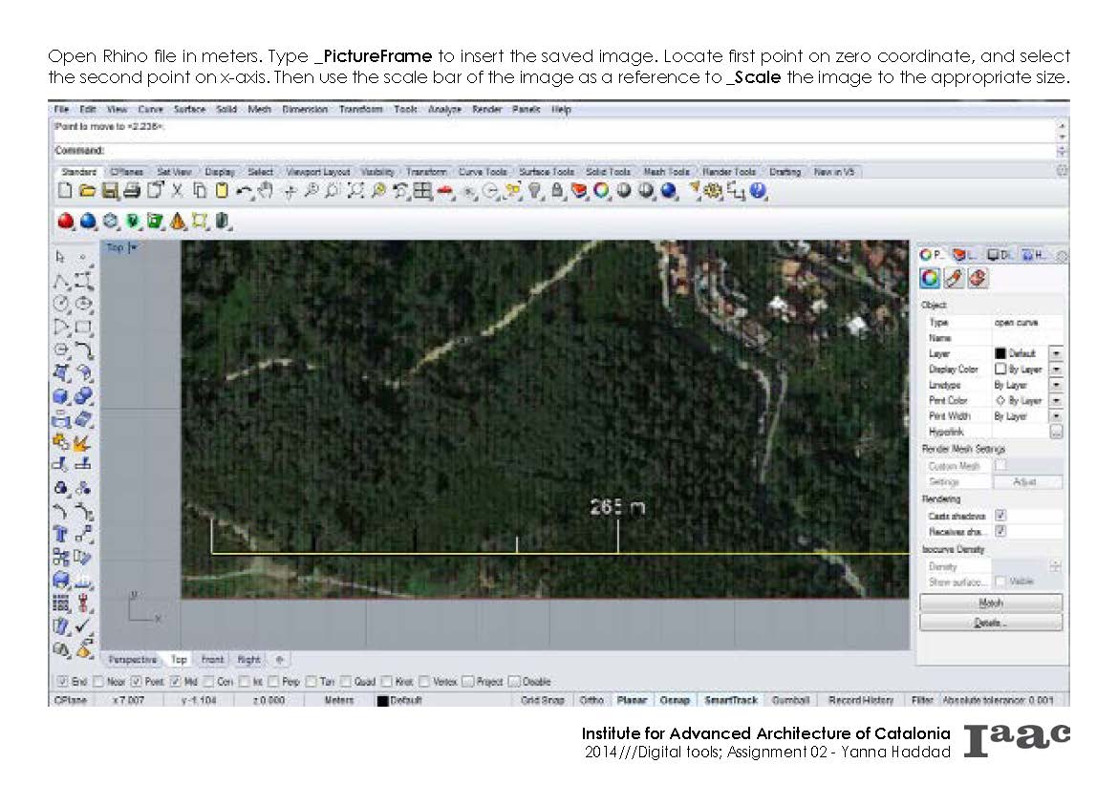The height and width of the screenshot is (806, 1118).
Task: Select the Pan hand tool
Action: (x=267, y=191)
